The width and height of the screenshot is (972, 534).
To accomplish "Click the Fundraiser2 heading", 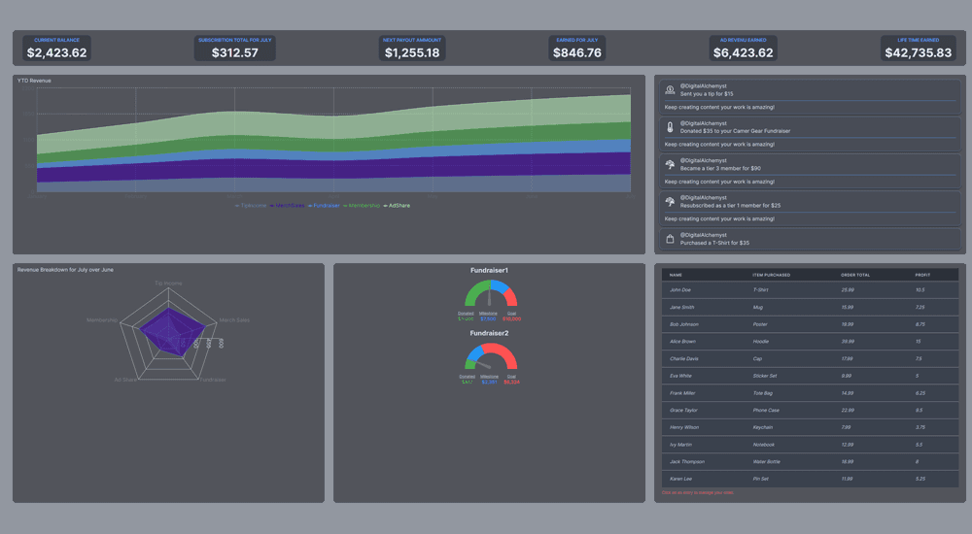I will [x=489, y=333].
